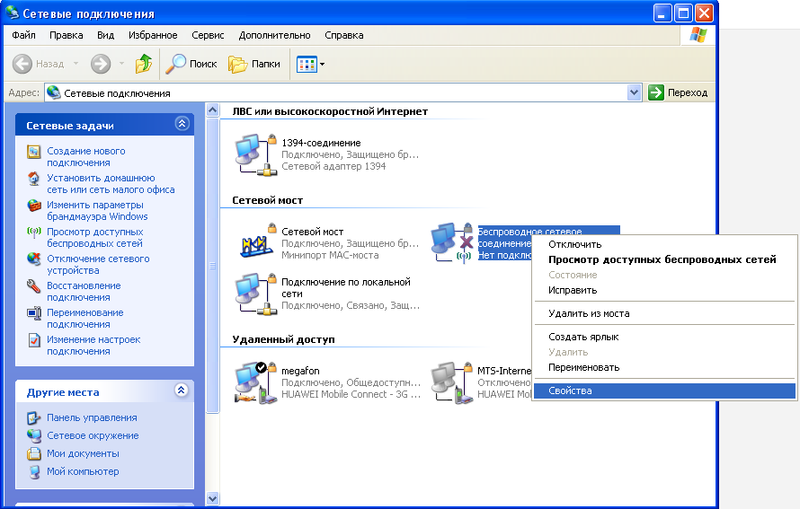Choose Отключить in context menu
Screen dimensions: 800x509
click(x=664, y=244)
